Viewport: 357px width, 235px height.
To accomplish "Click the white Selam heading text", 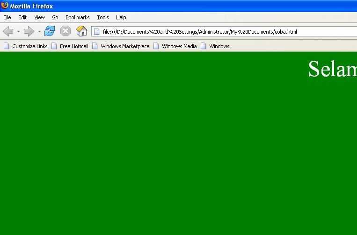I will [333, 69].
